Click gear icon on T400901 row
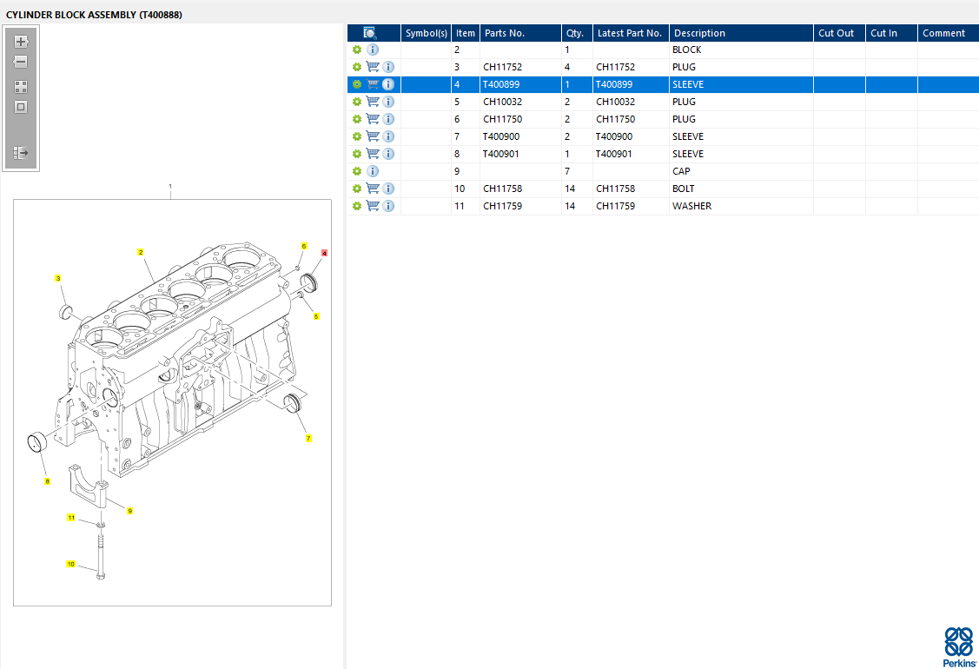This screenshot has height=669, width=979. pyautogui.click(x=357, y=154)
